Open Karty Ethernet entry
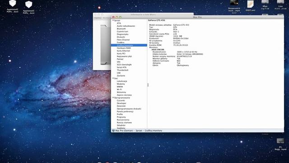This screenshot has height=163, width=289. pos(123,51)
